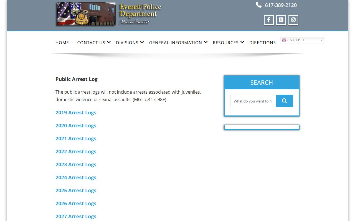
Task: Click the Everett Police Department title text
Action: (140, 10)
